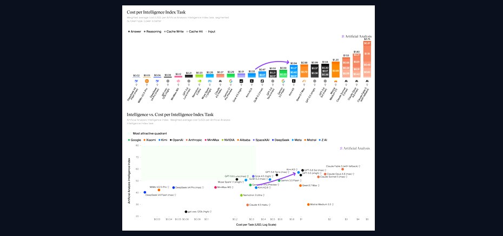The height and width of the screenshot is (236, 503).
Task: Click the DeepSeek logo under the DeepSeek V4 Flash bar
Action: (136, 81)
